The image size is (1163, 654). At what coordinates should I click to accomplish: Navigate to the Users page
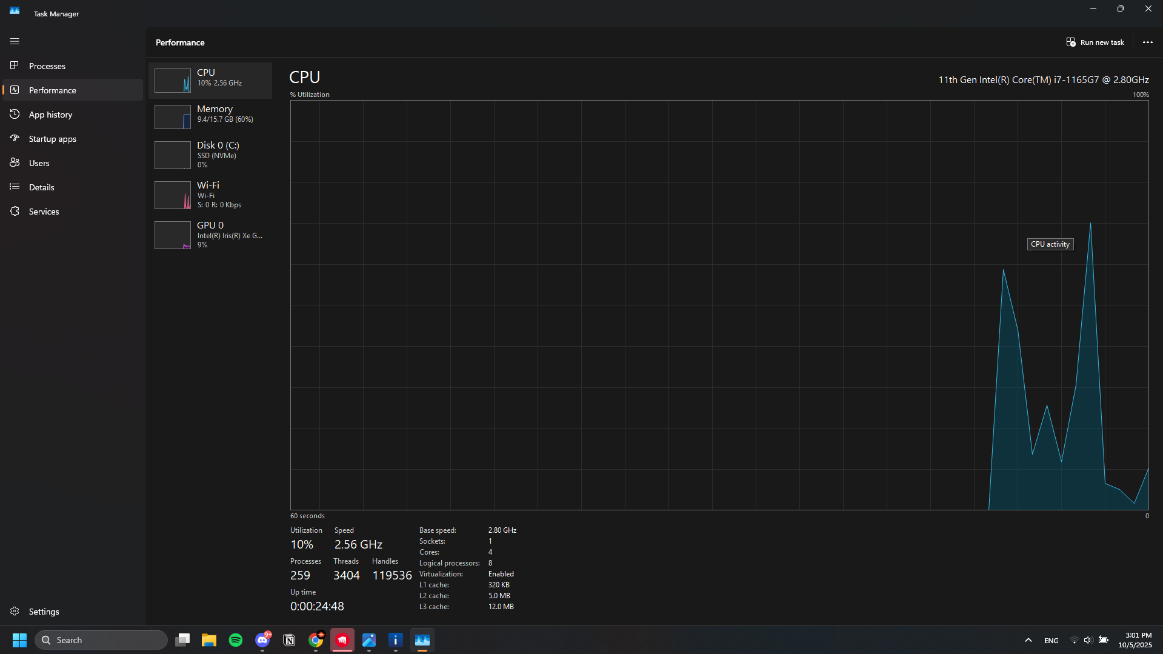point(73,162)
